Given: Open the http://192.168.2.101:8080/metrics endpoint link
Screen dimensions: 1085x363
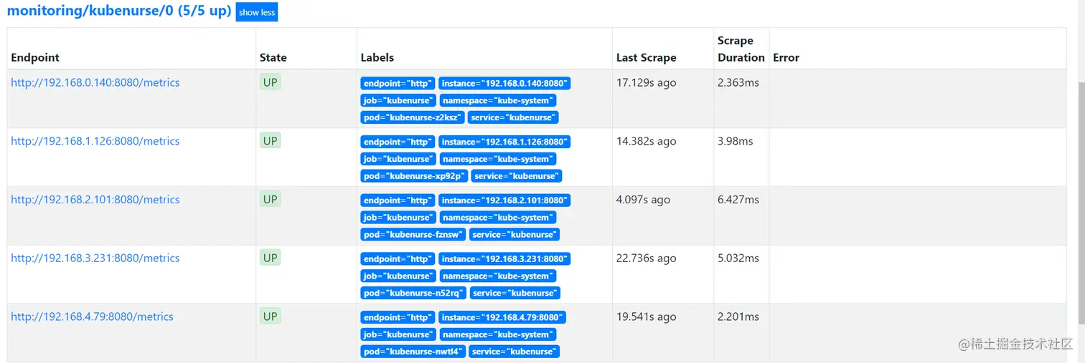Looking at the screenshot, I should (95, 200).
